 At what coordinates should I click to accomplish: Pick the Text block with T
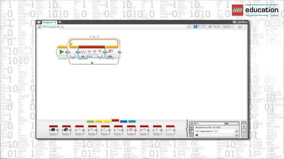pos(157,130)
